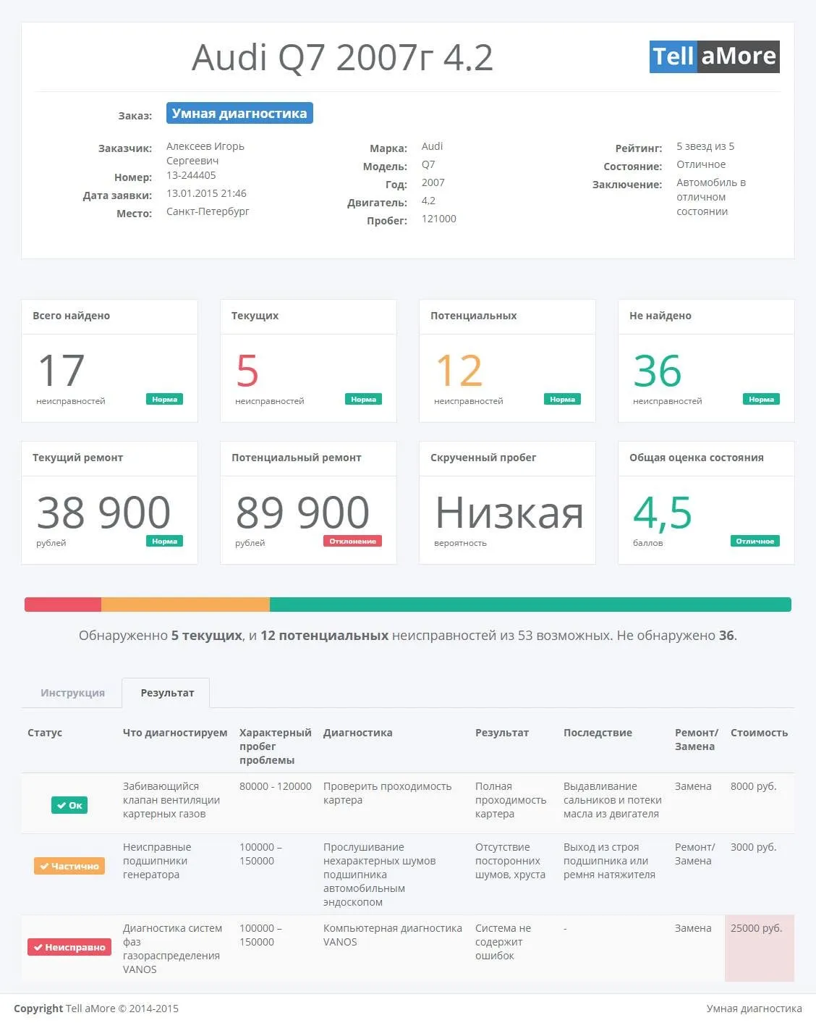The width and height of the screenshot is (816, 1023).
Task: Click the 38 900 current repair amount
Action: (x=103, y=513)
